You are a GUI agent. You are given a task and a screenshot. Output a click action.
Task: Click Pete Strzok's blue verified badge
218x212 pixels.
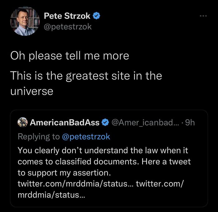97,16
